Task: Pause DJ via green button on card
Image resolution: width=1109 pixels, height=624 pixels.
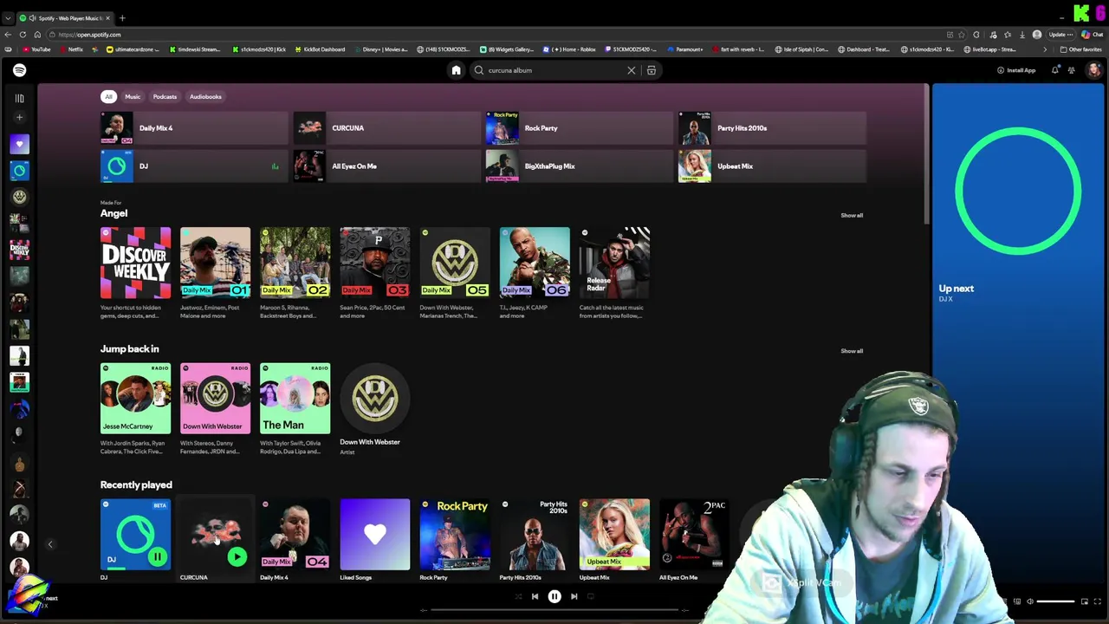Action: [157, 556]
